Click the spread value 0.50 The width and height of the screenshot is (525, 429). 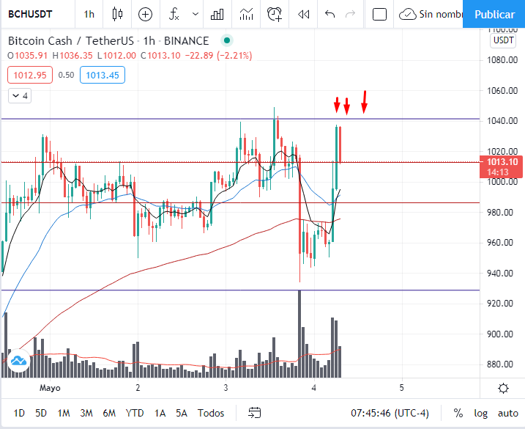(66, 75)
